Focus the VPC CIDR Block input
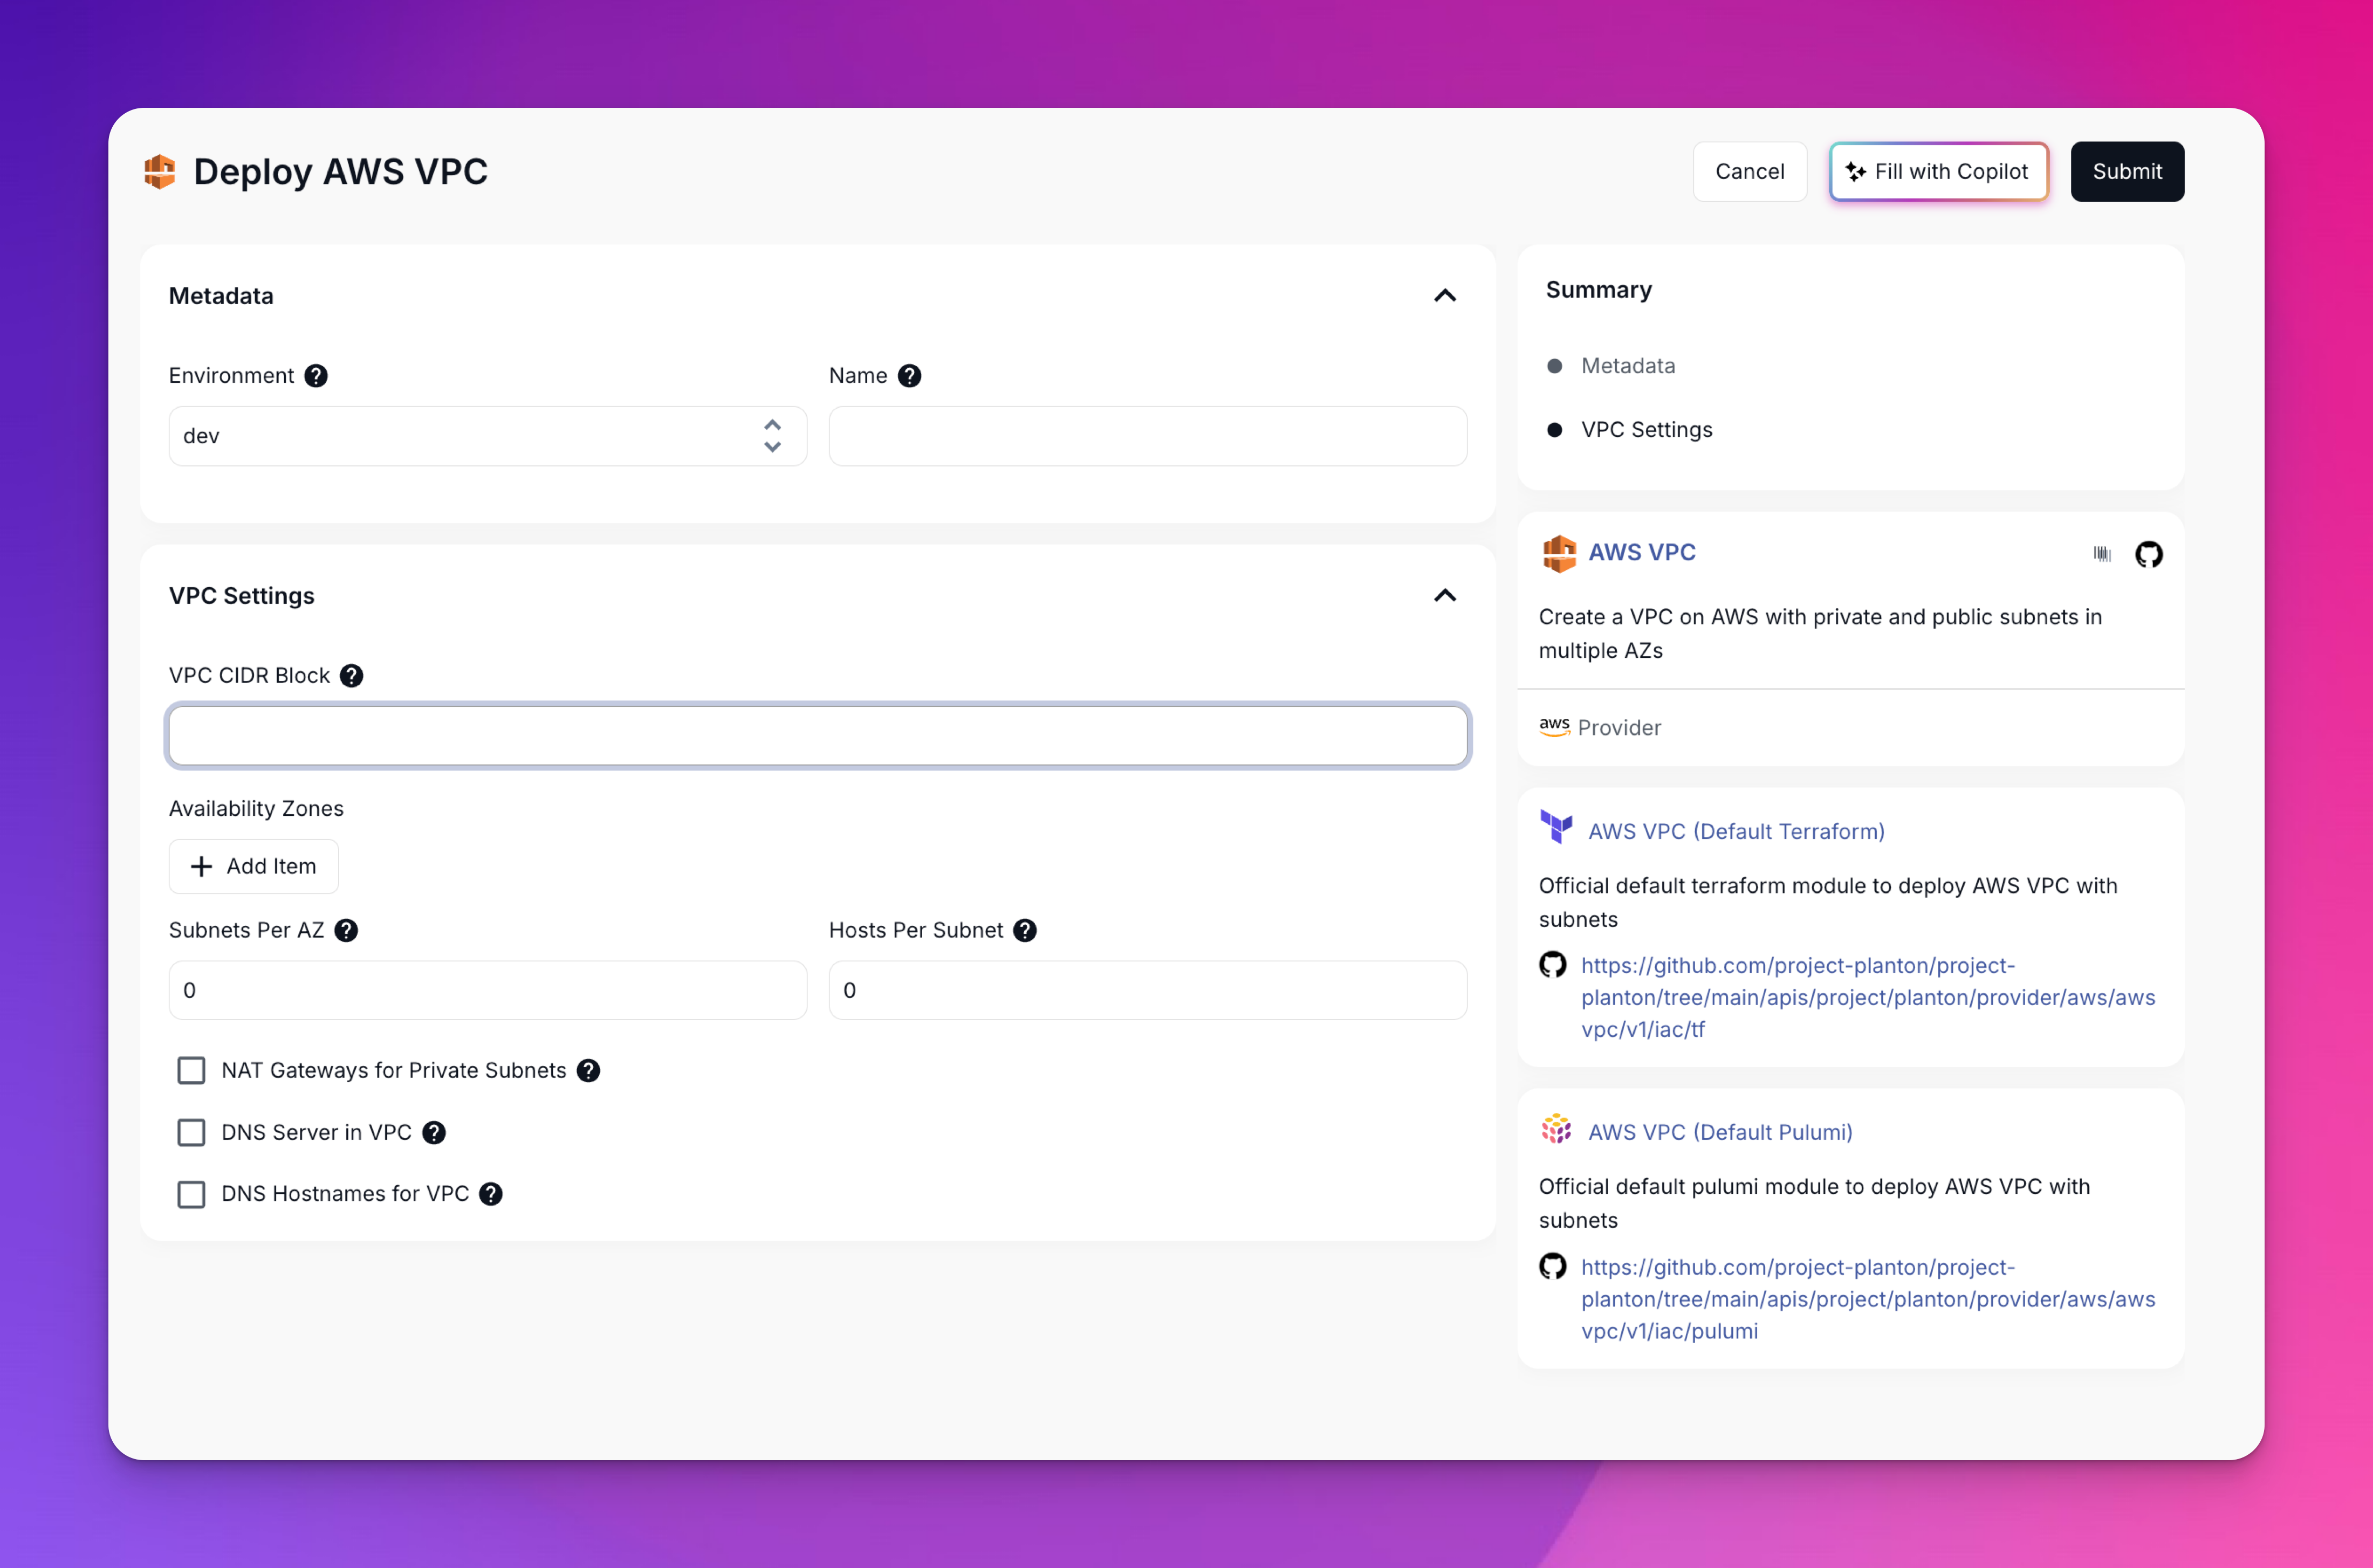Image resolution: width=2373 pixels, height=1568 pixels. 818,736
